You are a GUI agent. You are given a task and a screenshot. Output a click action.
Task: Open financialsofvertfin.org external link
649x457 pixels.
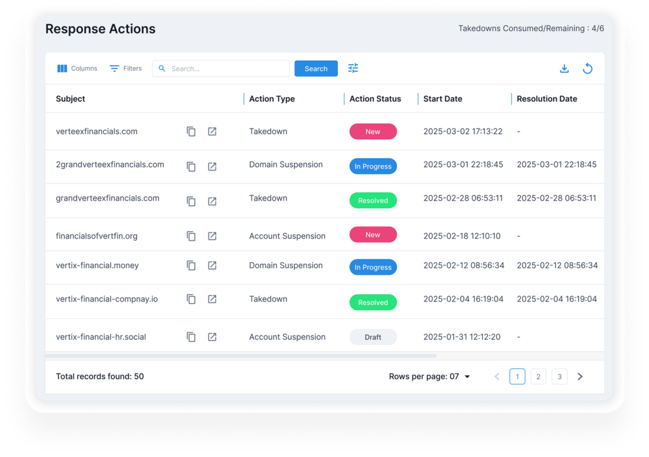tap(212, 236)
